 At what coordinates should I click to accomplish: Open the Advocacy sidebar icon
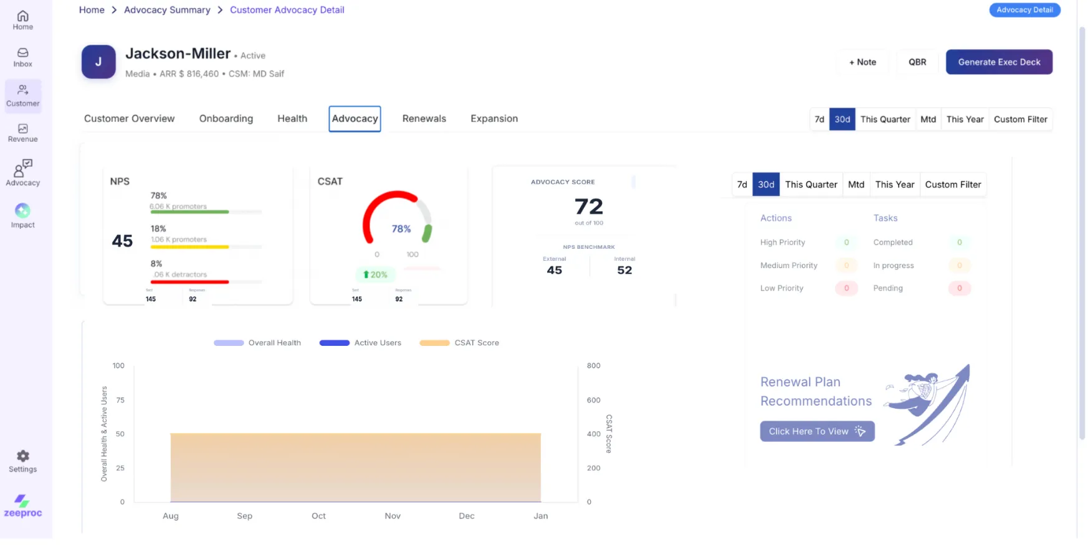(22, 172)
